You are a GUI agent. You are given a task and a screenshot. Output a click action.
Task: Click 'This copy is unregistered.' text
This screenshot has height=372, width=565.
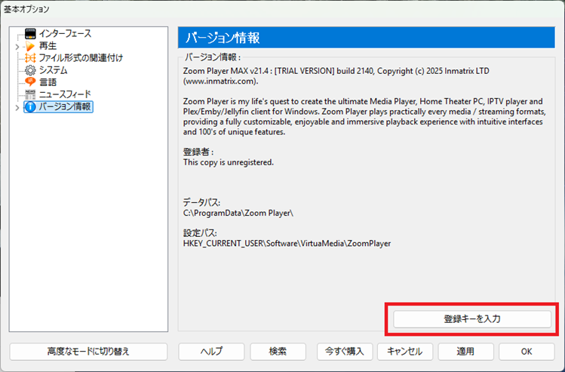click(x=229, y=162)
